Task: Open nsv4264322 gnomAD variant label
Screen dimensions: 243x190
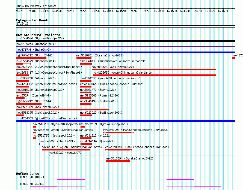Action: [x=47, y=84]
